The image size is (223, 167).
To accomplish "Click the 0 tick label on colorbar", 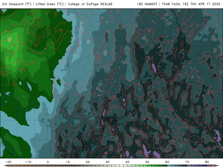I will [48, 162].
